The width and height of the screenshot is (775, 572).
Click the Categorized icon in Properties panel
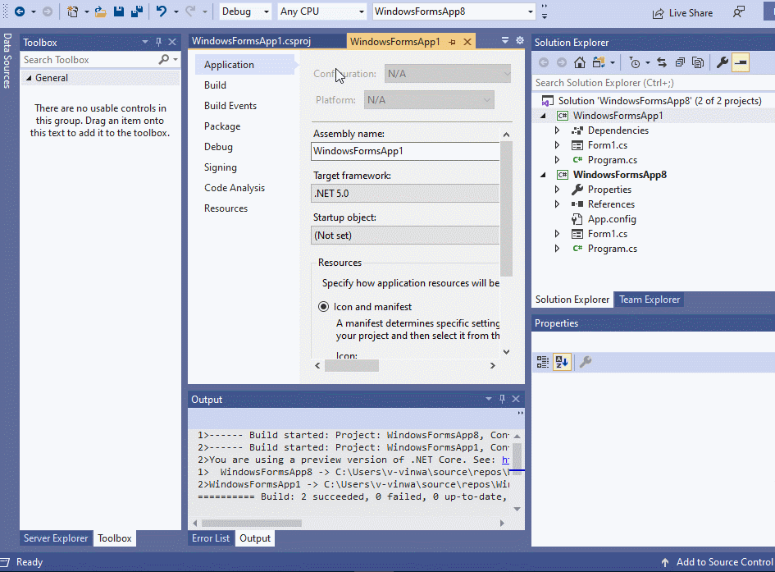(x=543, y=362)
